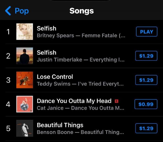The height and width of the screenshot is (142, 163).
Task: Open the Justin Timberlake artist subtitle line
Action: 81,60
